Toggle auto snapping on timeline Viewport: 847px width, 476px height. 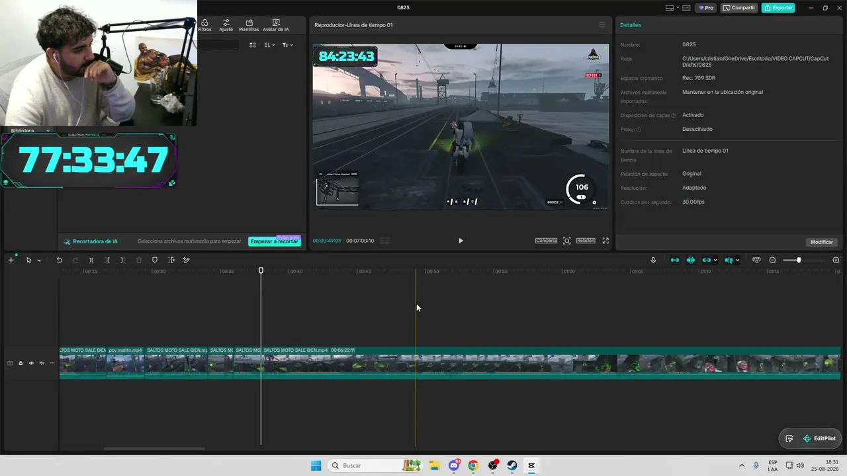[x=691, y=260]
